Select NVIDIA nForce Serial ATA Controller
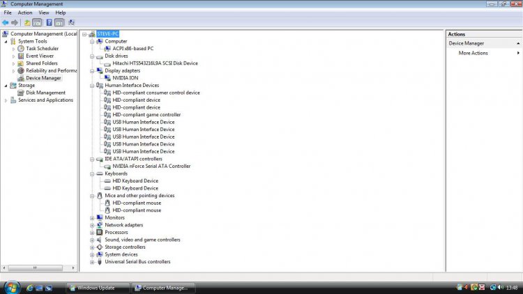Image resolution: width=523 pixels, height=294 pixels. [151, 167]
